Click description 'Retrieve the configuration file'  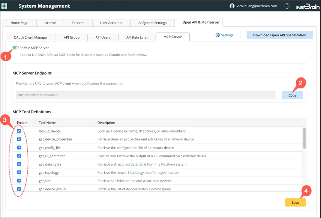[135, 148]
